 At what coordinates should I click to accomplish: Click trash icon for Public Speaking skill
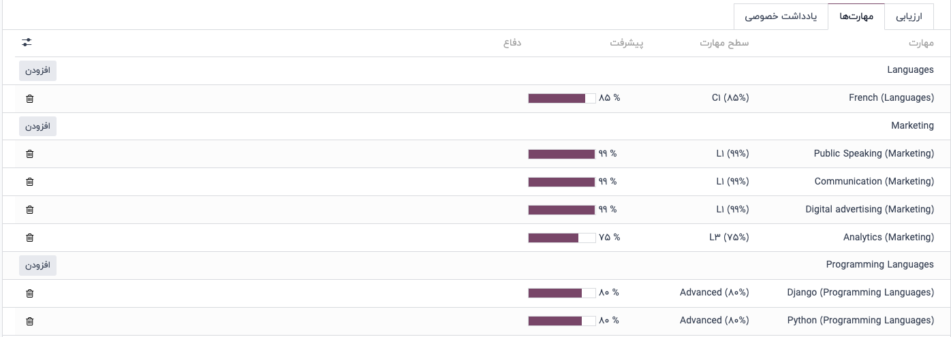[29, 154]
